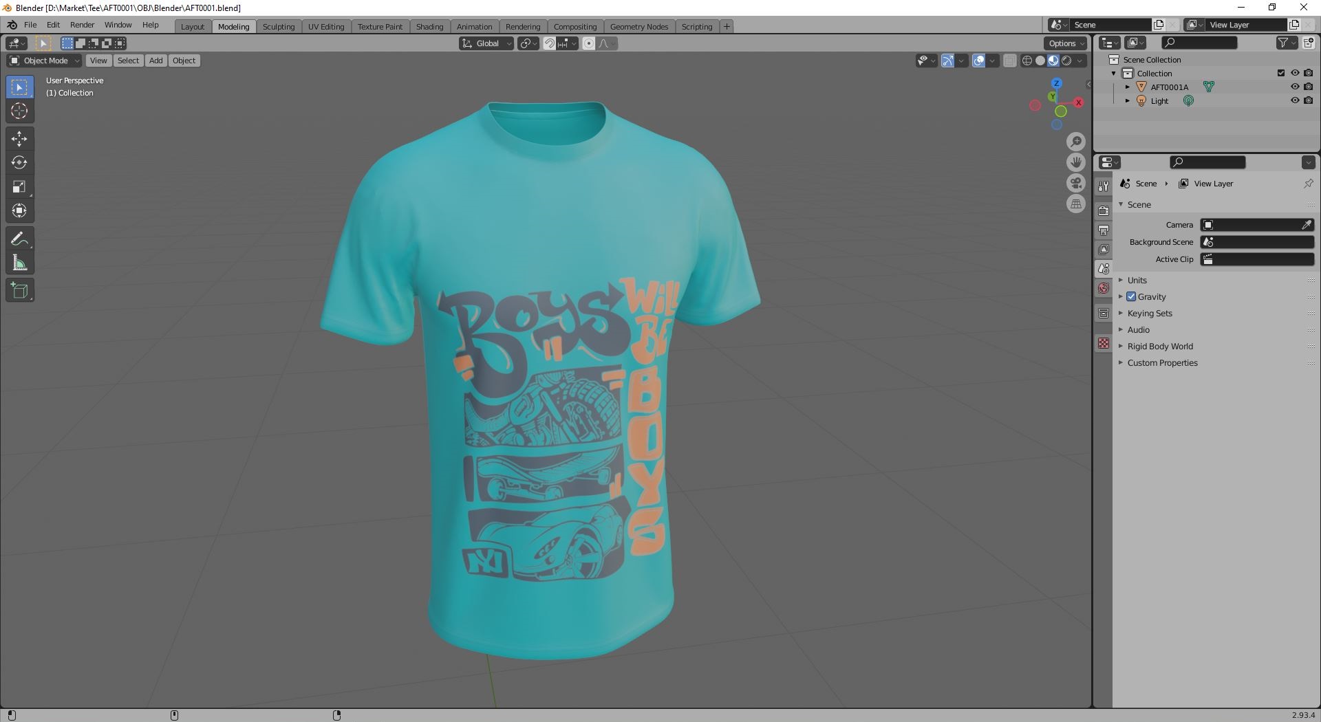Exclude Collection from view layer checkbox
This screenshot has width=1321, height=722.
pos(1281,73)
